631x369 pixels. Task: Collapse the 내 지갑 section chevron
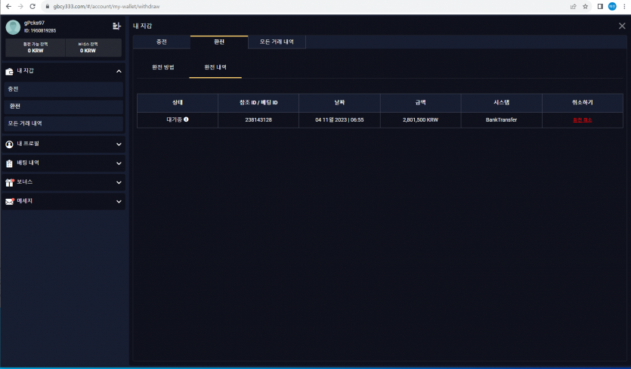pos(119,71)
